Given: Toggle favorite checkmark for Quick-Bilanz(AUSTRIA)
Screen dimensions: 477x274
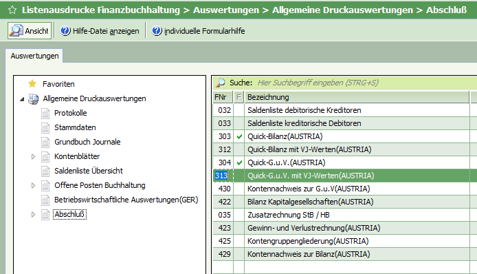Looking at the screenshot, I should (x=239, y=136).
